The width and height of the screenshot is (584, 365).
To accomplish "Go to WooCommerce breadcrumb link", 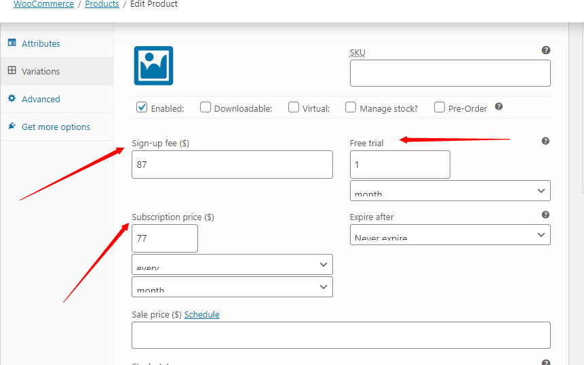I will point(43,4).
